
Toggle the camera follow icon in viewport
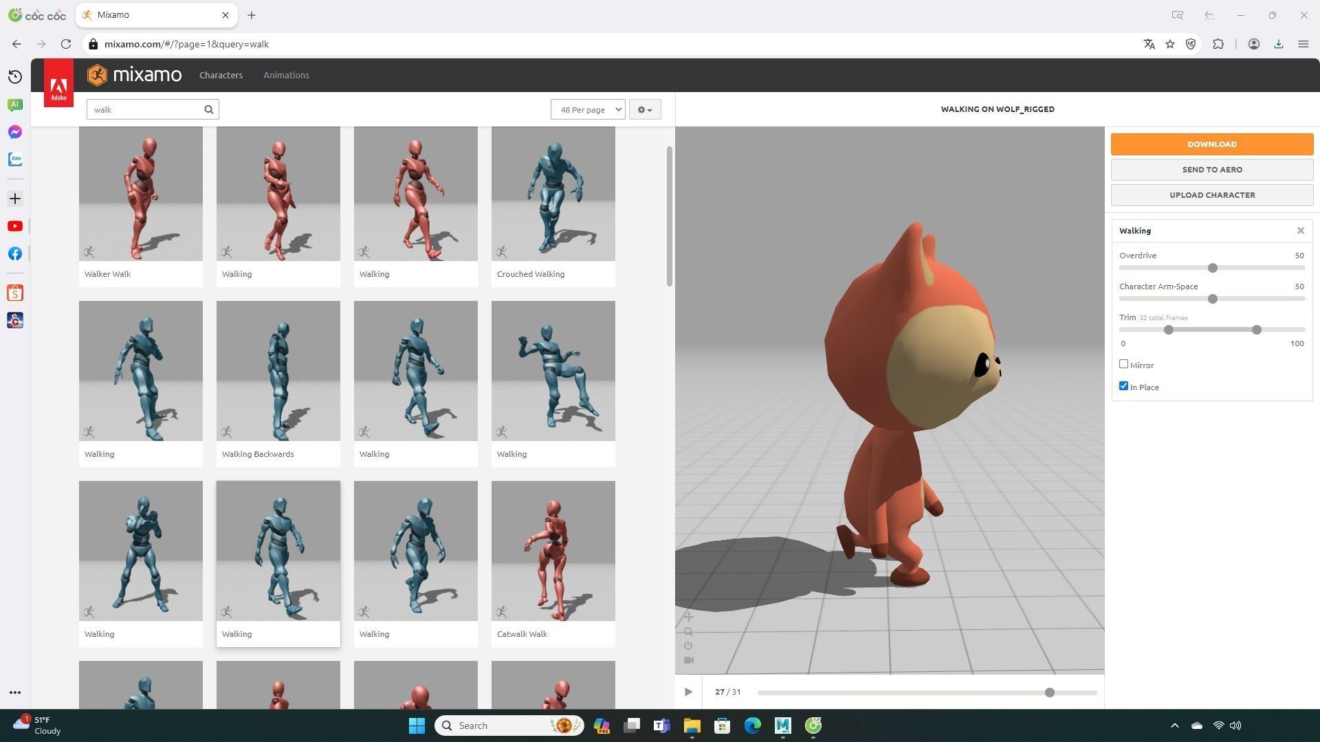689,660
